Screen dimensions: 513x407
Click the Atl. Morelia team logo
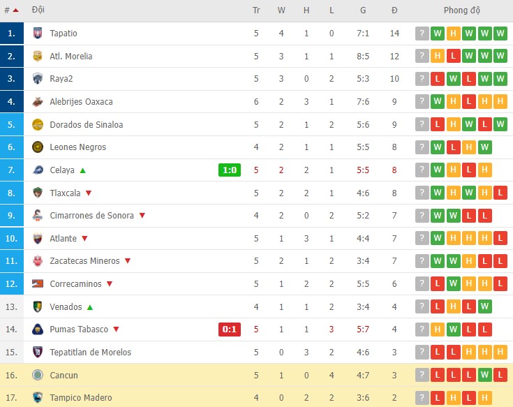coord(38,56)
